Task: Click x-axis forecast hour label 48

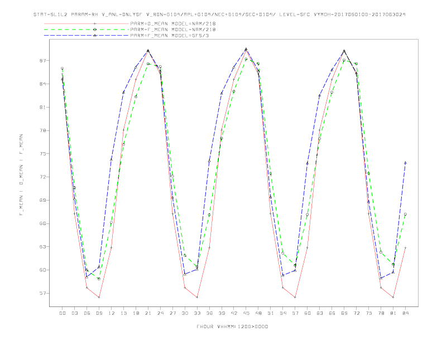Action: pos(258,313)
